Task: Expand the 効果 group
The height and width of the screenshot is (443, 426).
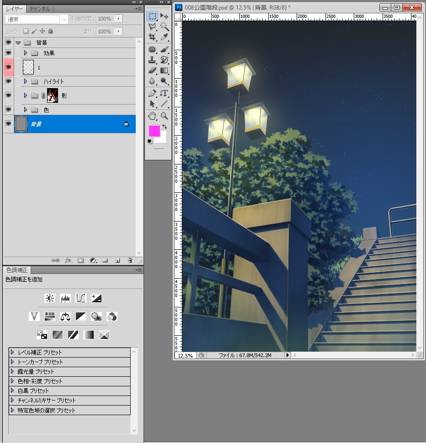Action: [x=25, y=53]
